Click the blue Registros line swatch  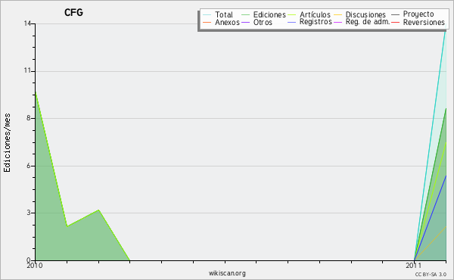click(292, 22)
